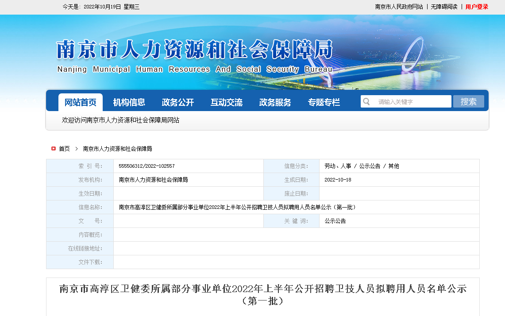The image size is (505, 316).
Task: Open the 政务公开 menu item
Action: pyautogui.click(x=178, y=102)
